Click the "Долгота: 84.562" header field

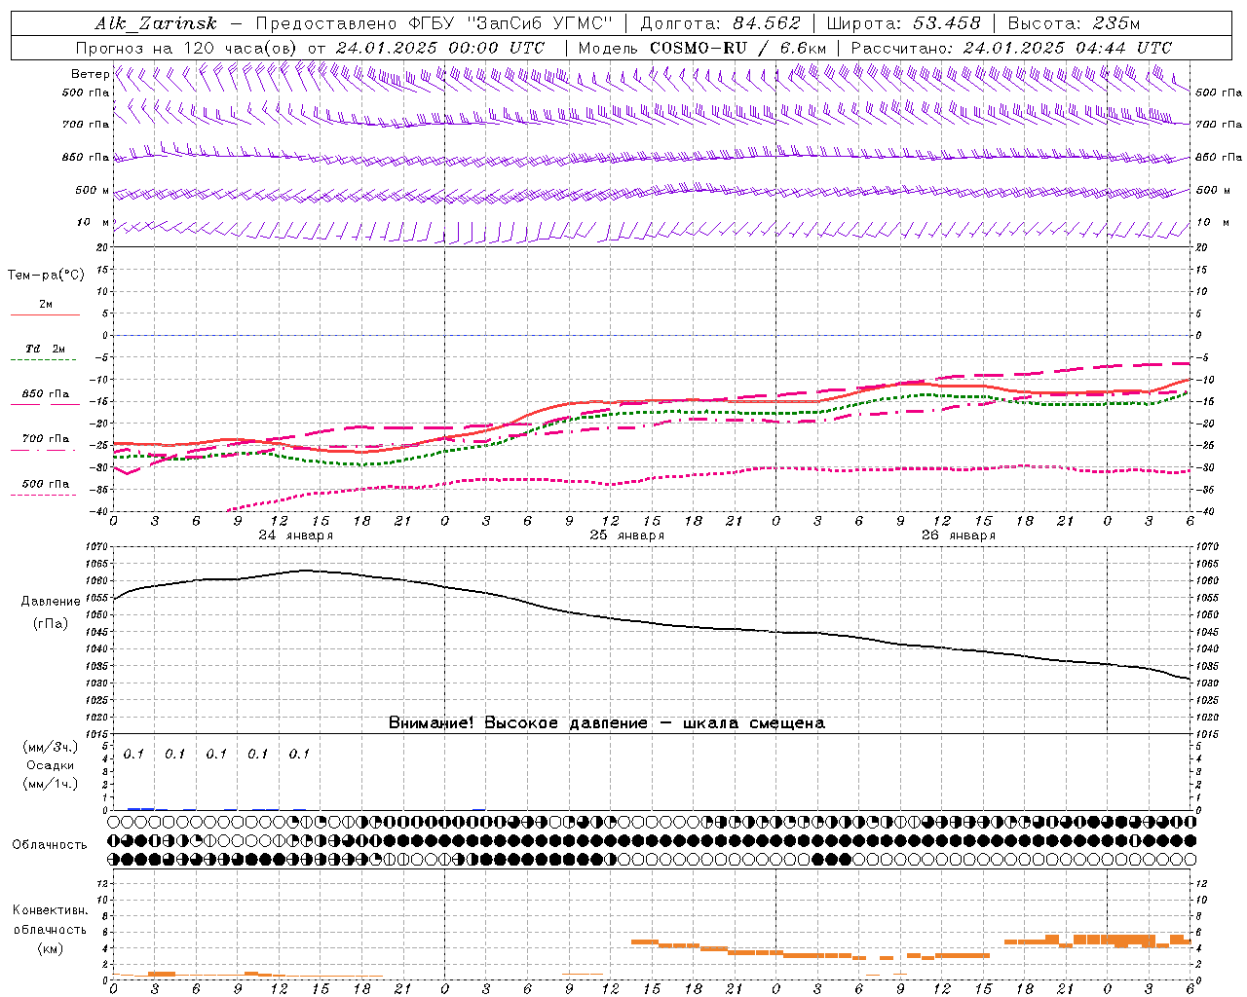[x=720, y=23]
